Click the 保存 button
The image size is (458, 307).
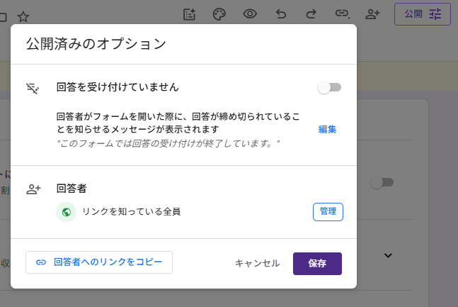[317, 263]
